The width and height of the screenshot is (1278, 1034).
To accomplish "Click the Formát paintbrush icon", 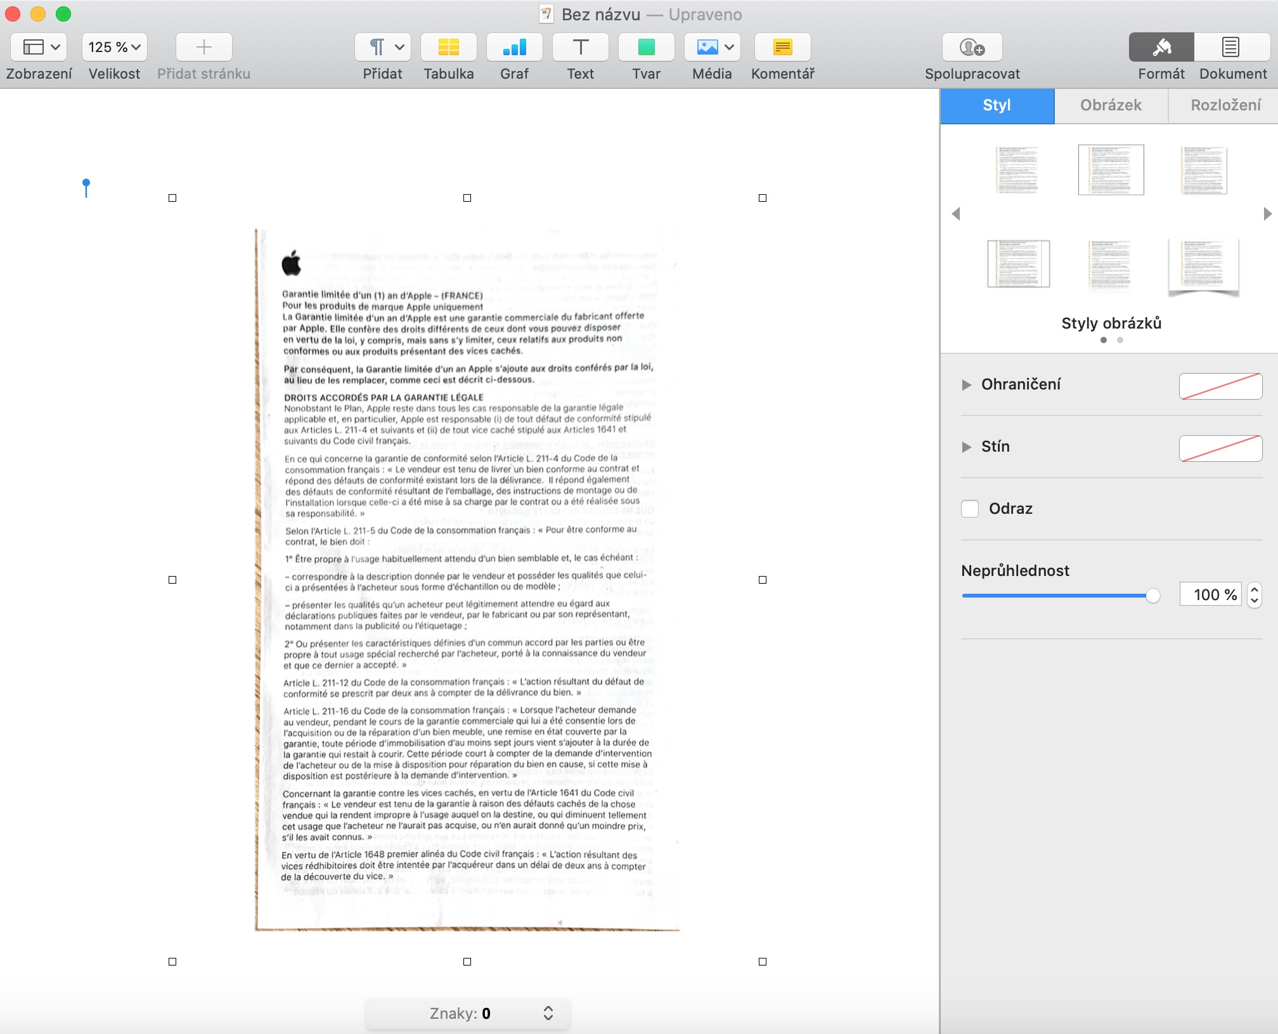I will point(1161,48).
